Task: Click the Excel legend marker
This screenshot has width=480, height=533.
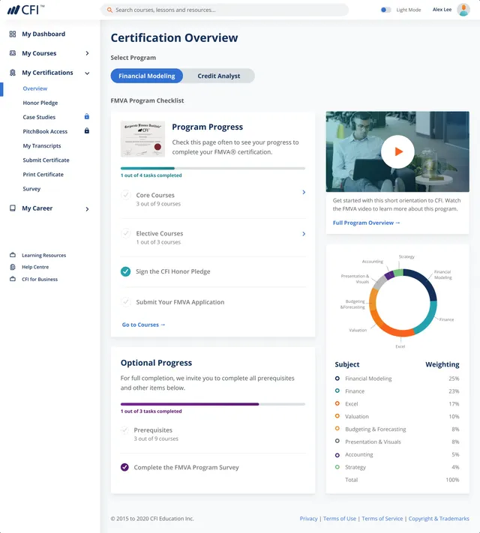Action: (x=337, y=403)
